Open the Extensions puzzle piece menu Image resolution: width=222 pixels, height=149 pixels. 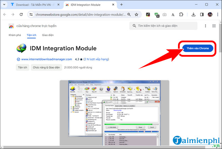point(181,14)
